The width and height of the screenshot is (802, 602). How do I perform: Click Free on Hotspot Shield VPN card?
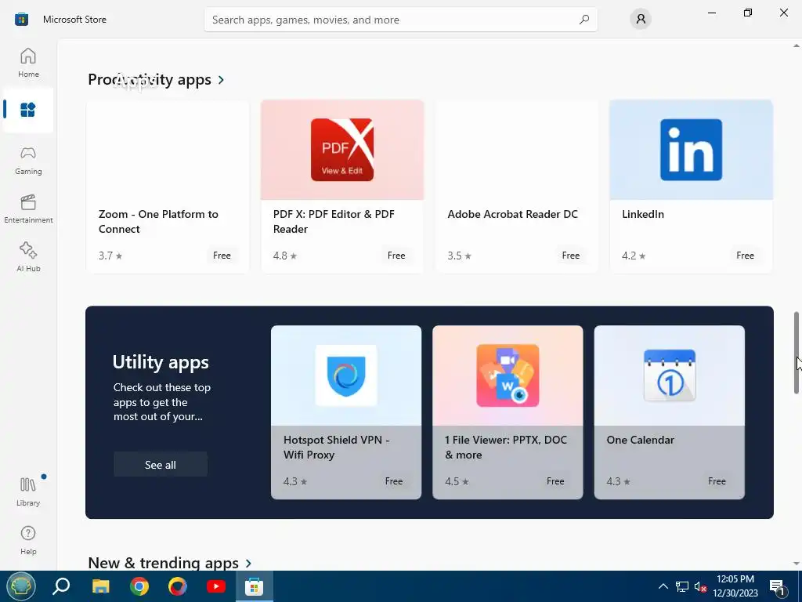click(x=394, y=481)
